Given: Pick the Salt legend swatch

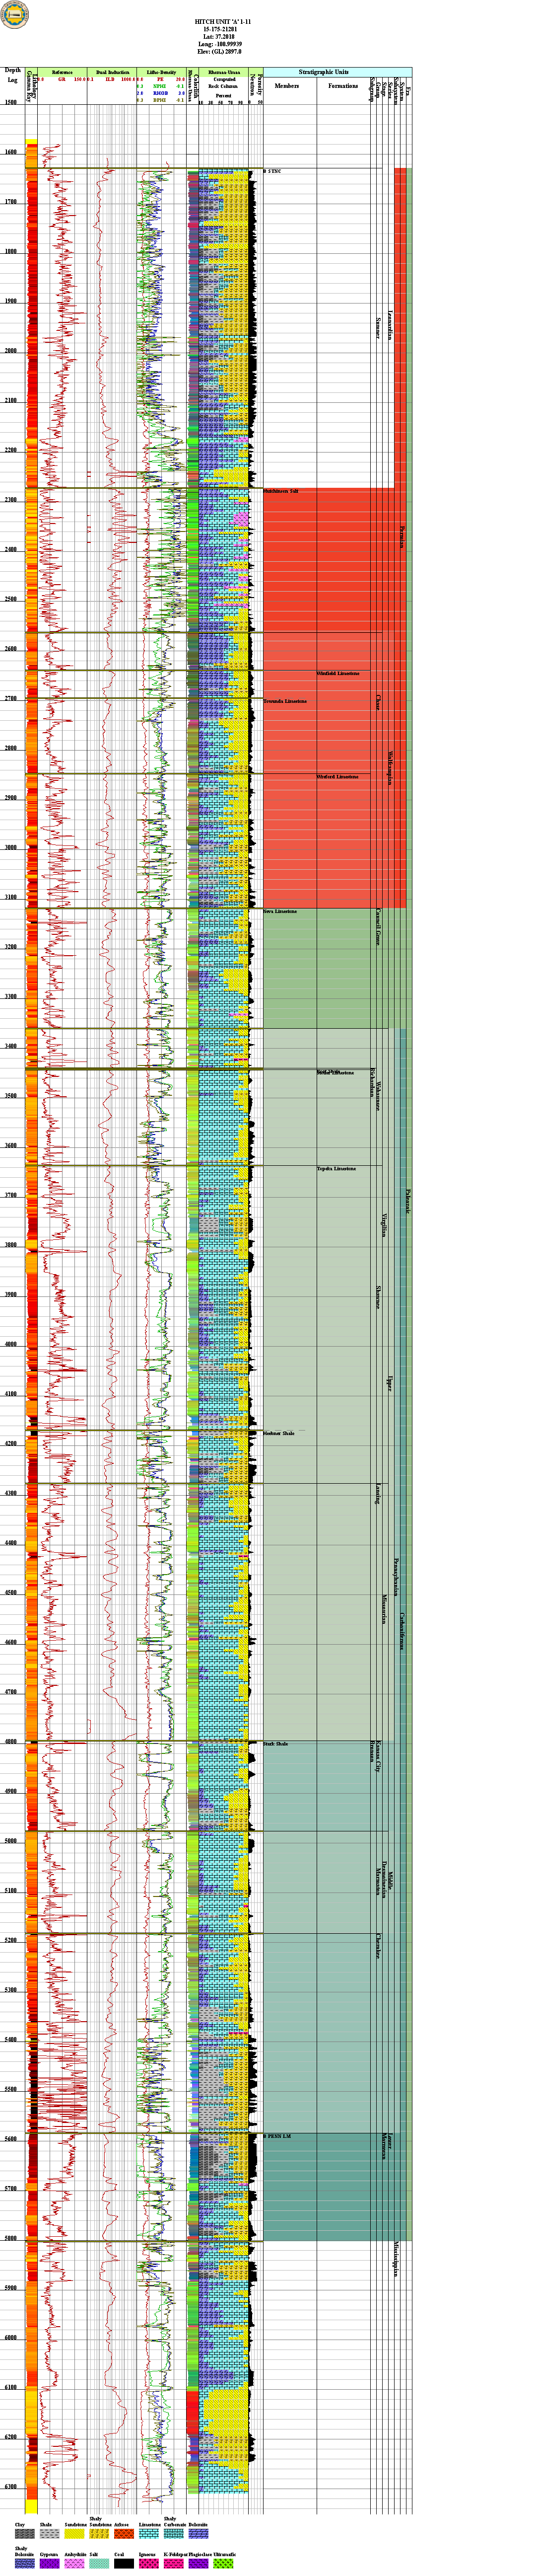Looking at the screenshot, I should pyautogui.click(x=99, y=2564).
